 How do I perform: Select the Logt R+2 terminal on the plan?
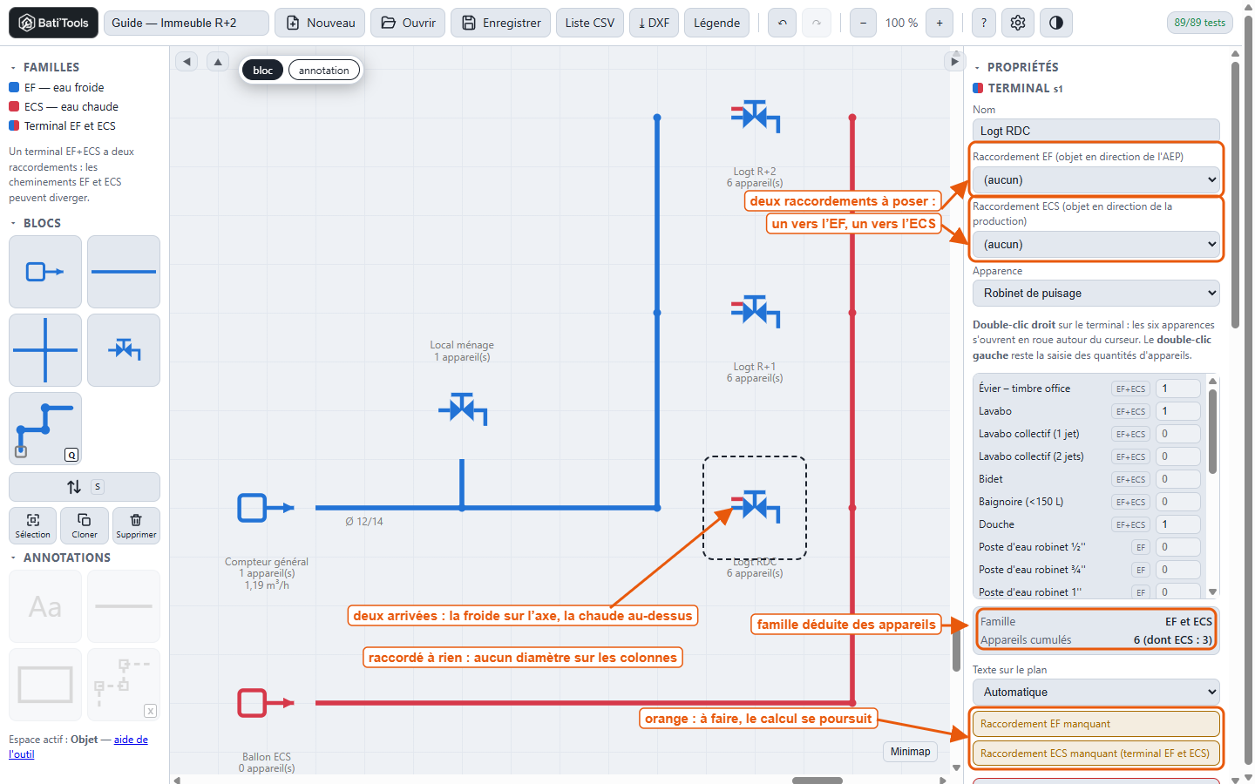point(755,116)
